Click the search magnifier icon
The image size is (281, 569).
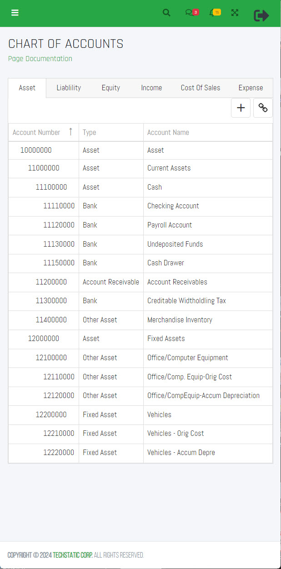pos(166,13)
